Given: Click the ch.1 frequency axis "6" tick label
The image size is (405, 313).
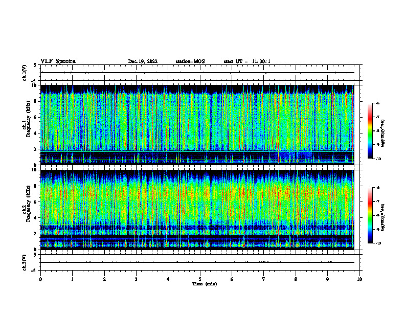Looking at the screenshot, I should [35, 117].
